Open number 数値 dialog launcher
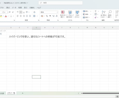Image resolution: width=119 pixels, height=98 pixels. pyautogui.click(x=58, y=20)
